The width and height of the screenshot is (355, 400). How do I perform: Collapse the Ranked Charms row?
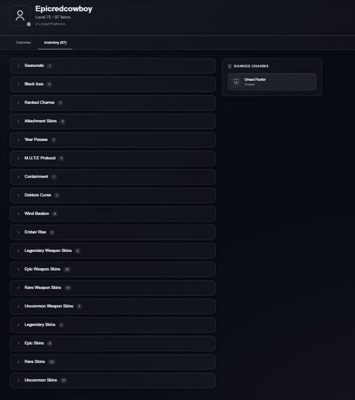[x=113, y=103]
